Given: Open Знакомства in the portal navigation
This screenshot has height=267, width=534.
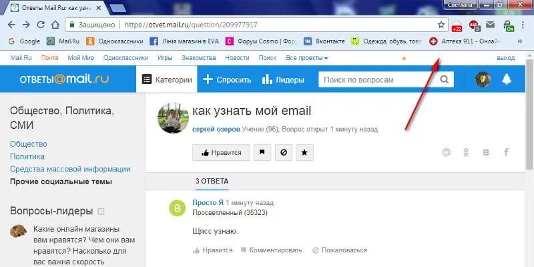Looking at the screenshot, I should pyautogui.click(x=199, y=58).
